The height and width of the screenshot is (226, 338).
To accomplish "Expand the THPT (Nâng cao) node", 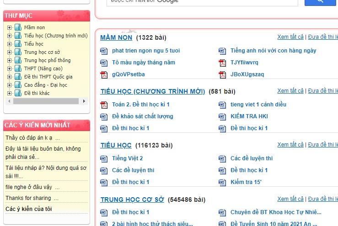I will [9, 68].
